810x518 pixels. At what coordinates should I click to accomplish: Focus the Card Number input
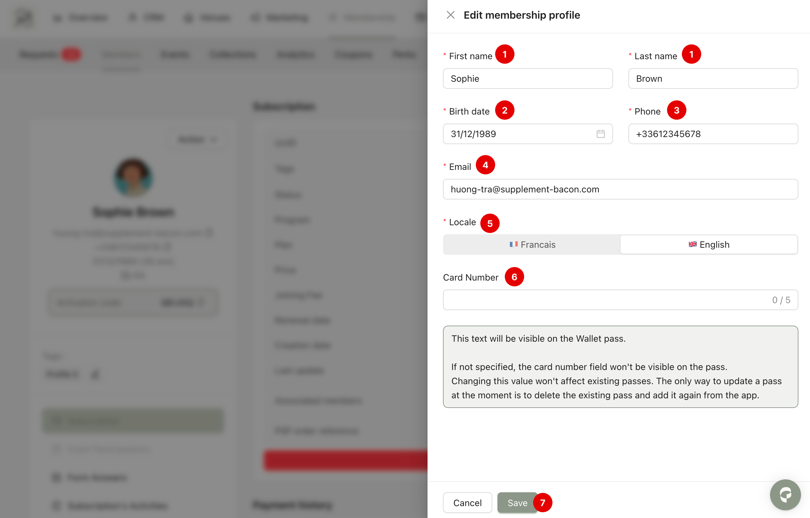point(606,300)
